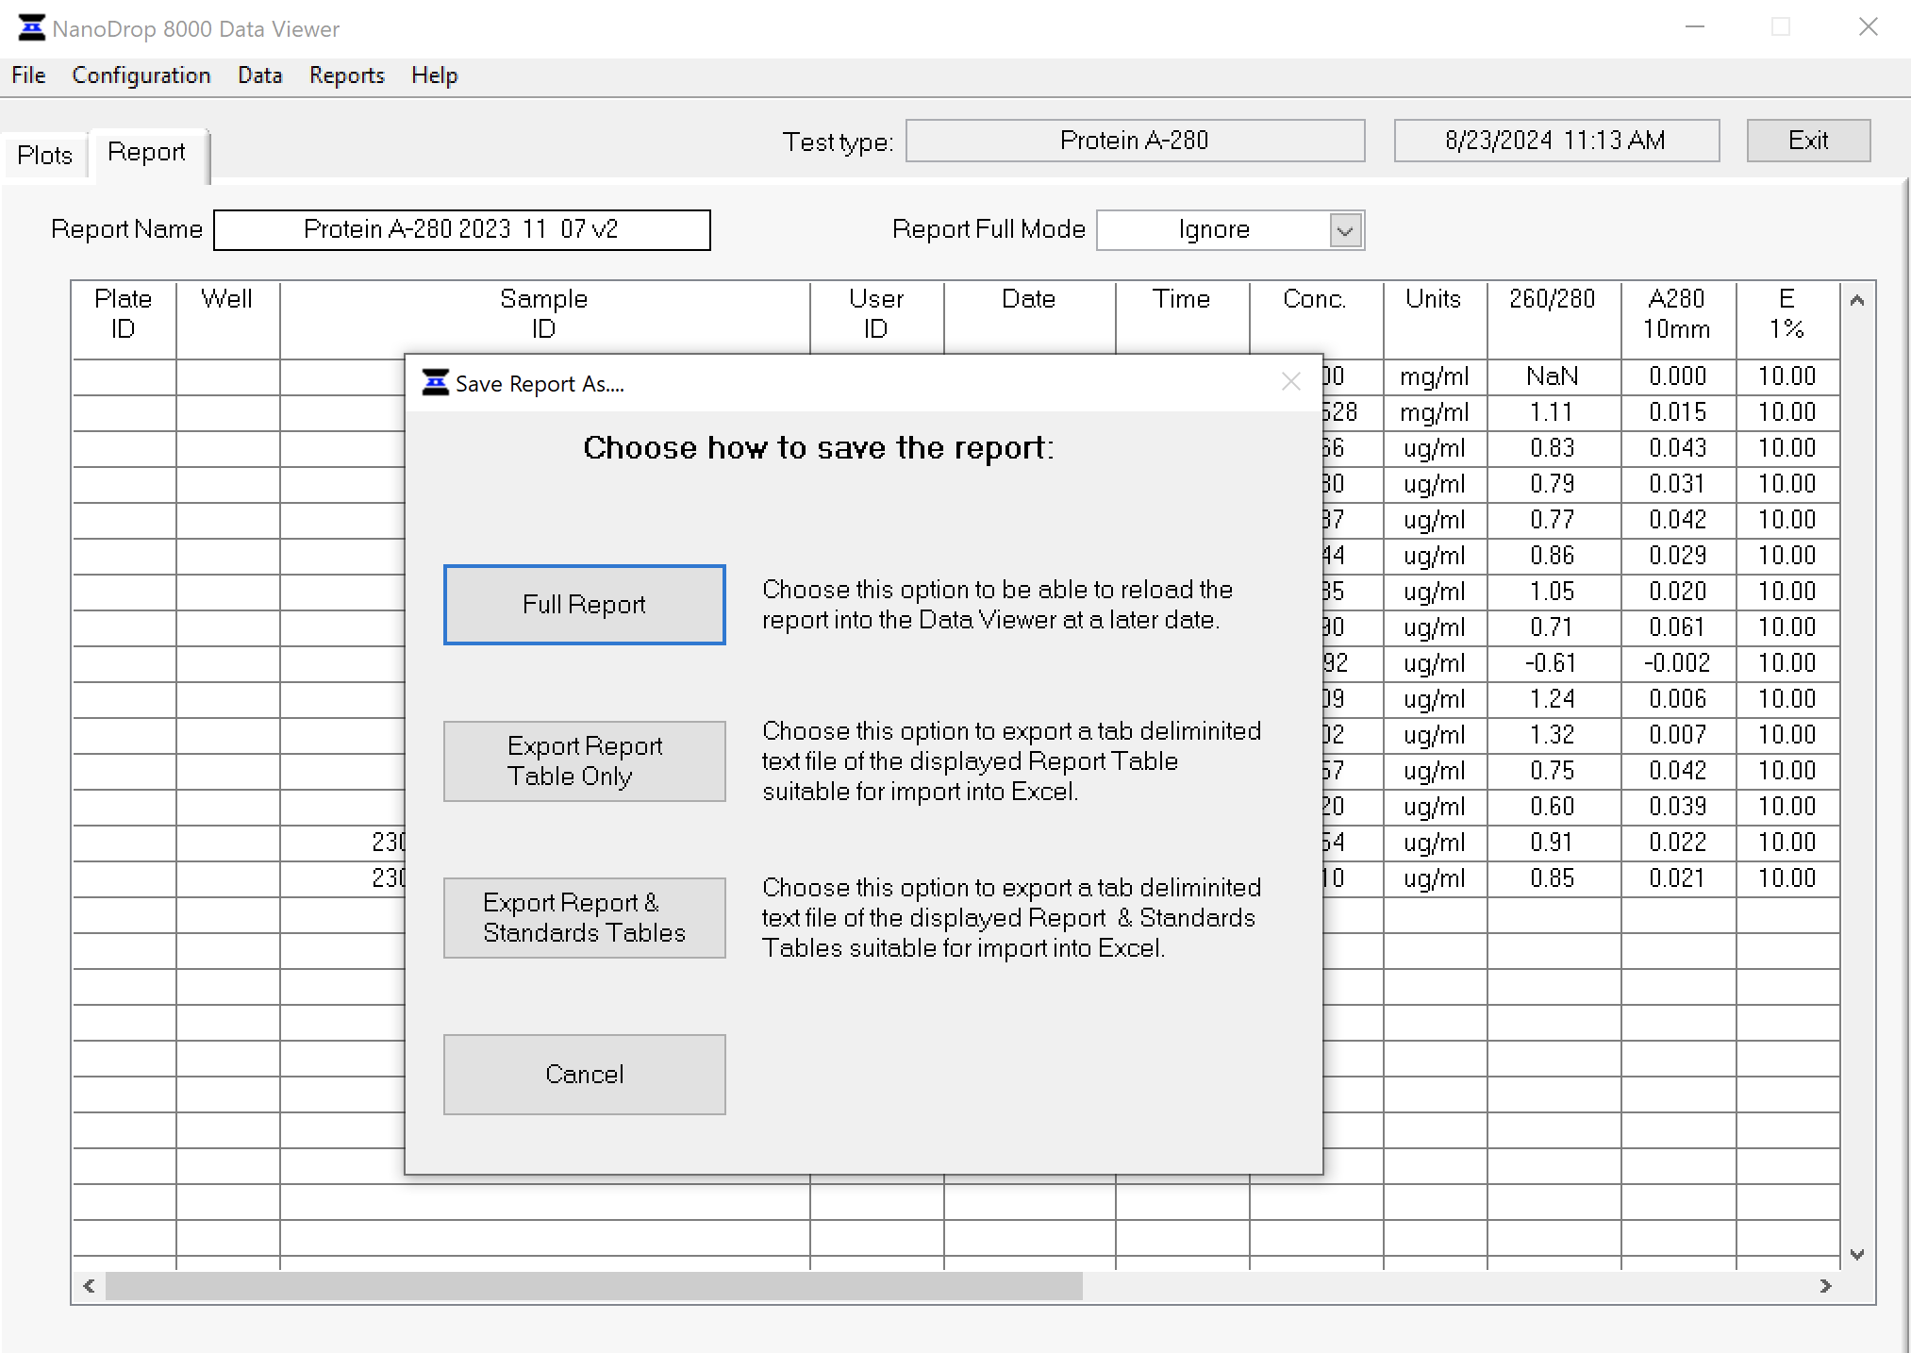Open the File menu
This screenshot has height=1353, width=1911.
click(x=28, y=75)
